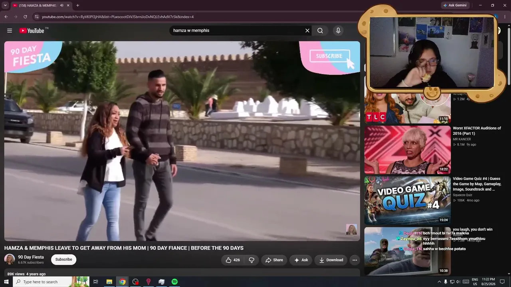Run search with the magnifying glass button

pos(320,31)
